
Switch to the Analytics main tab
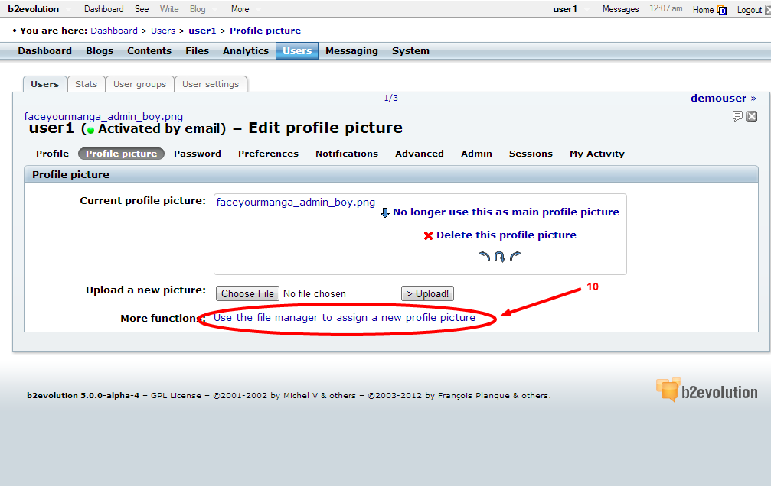pos(245,50)
